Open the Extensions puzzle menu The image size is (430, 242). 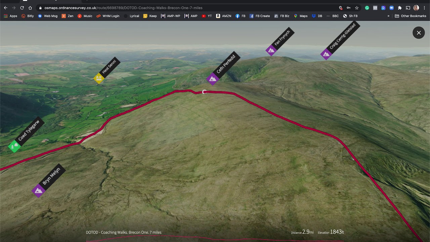[x=400, y=8]
